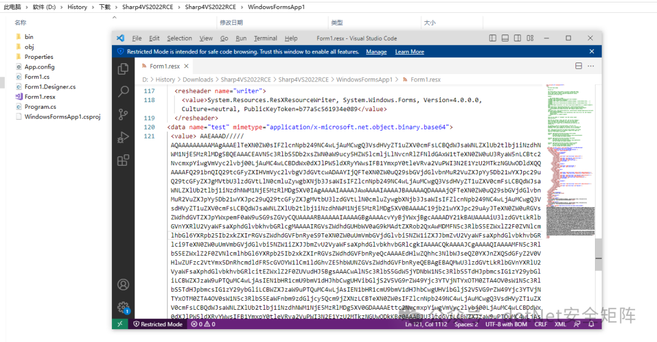Screen dimensions: 657x342
Task: Sort by 大小 column in File Explorer
Action: pyautogui.click(x=429, y=22)
